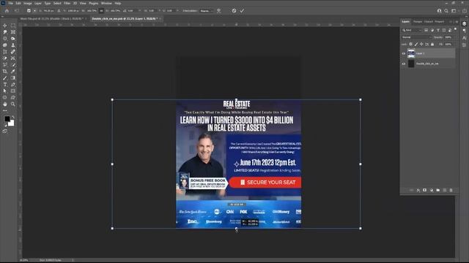Open the Interpolation dropdown in options bar
The image size is (469, 263).
coord(207,11)
